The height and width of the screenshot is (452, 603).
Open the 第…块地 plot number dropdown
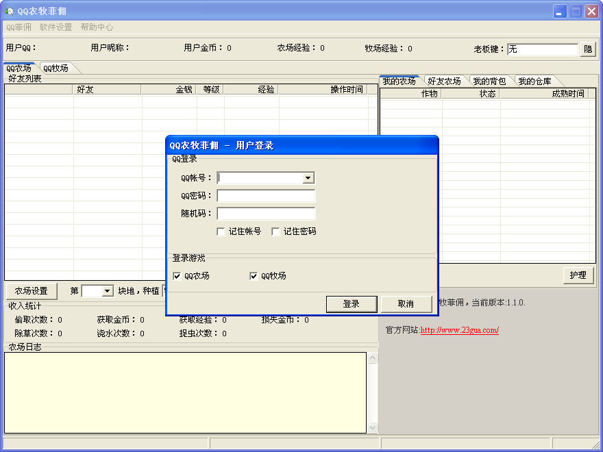[108, 291]
